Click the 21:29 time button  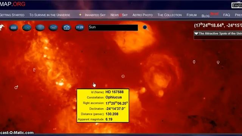(80, 28)
